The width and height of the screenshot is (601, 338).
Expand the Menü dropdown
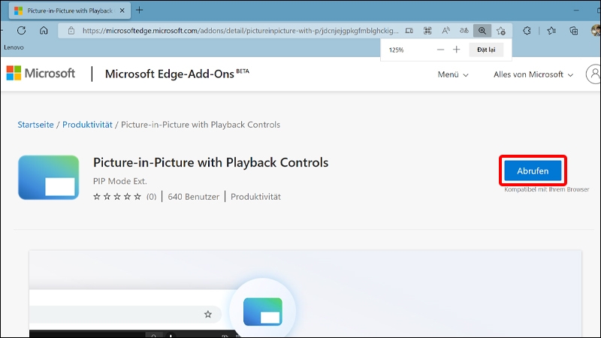point(453,74)
